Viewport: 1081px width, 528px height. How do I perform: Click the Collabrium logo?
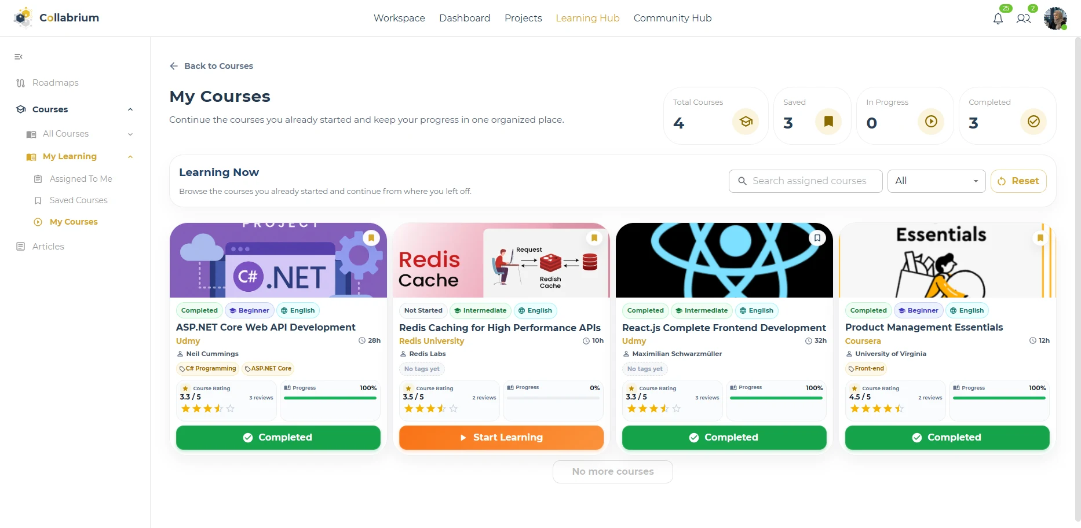click(56, 18)
